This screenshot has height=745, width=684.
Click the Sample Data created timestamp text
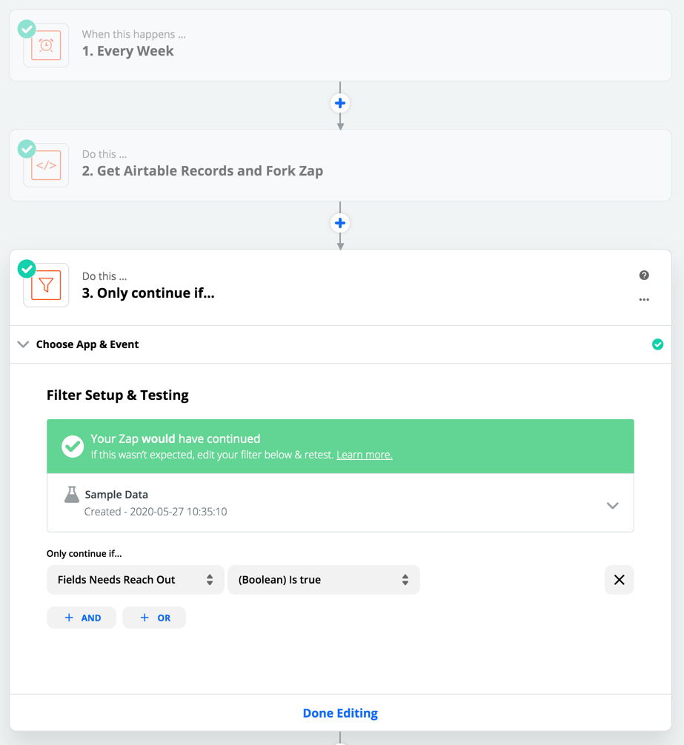pos(156,512)
